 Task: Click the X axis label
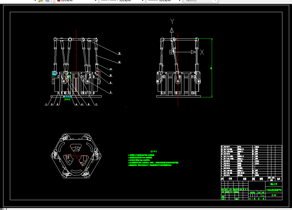click(x=202, y=52)
